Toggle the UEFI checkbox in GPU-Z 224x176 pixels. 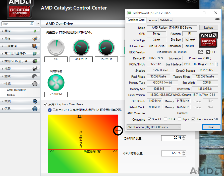click(208, 52)
